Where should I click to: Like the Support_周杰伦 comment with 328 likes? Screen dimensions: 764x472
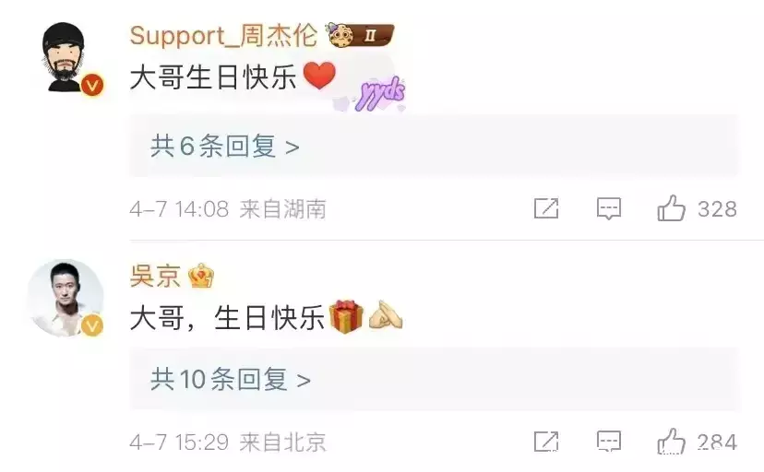[x=672, y=208]
